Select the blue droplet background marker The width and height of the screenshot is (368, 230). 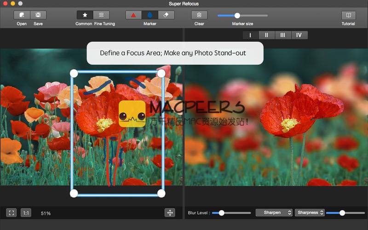pos(149,15)
